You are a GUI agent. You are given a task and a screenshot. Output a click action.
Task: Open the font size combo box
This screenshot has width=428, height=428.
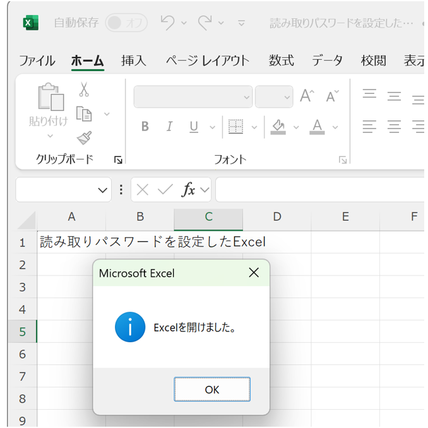pos(274,96)
